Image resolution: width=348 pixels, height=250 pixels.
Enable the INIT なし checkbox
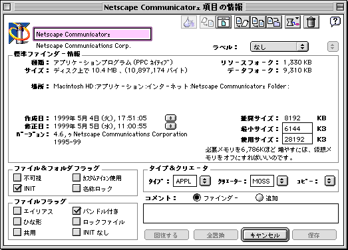pyautogui.click(x=77, y=232)
